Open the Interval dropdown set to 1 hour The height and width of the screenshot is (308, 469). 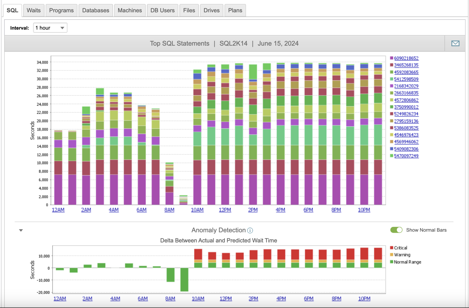tap(50, 28)
